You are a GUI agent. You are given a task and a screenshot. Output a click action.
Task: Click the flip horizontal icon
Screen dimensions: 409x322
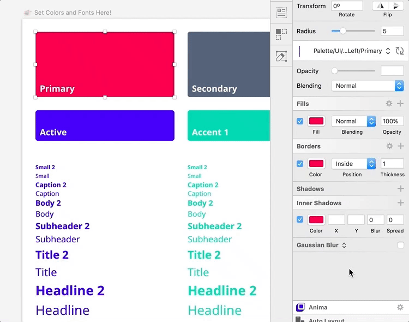click(x=380, y=6)
